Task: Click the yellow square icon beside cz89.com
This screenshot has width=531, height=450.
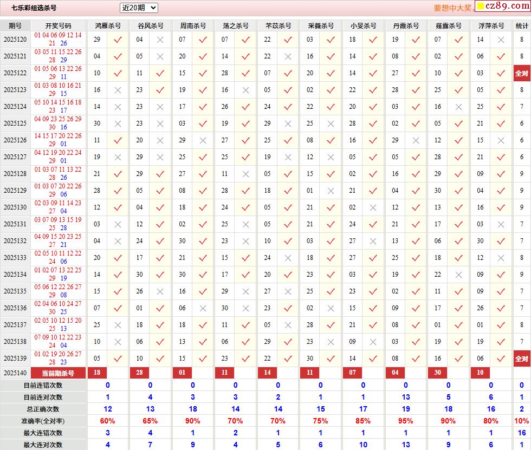Action: 480,6
